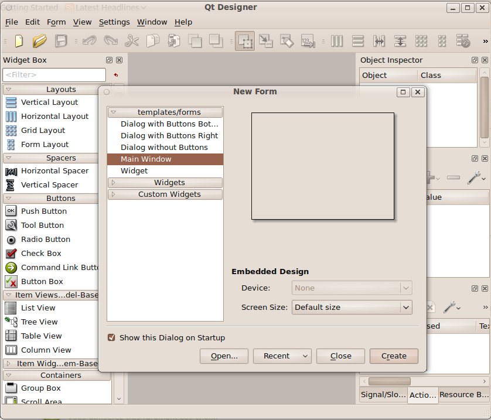Click the Open... button
The width and height of the screenshot is (491, 420).
click(224, 356)
